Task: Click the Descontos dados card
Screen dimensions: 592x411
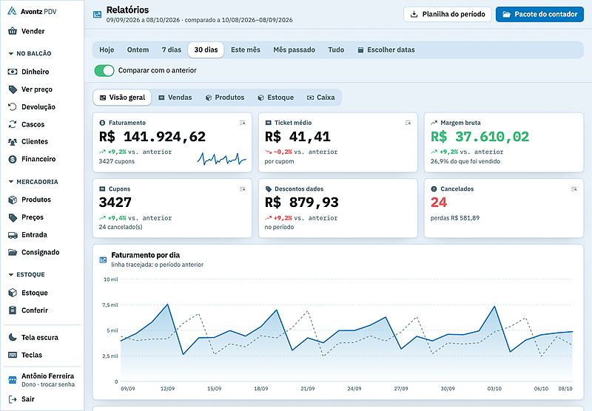Action: pyautogui.click(x=338, y=208)
